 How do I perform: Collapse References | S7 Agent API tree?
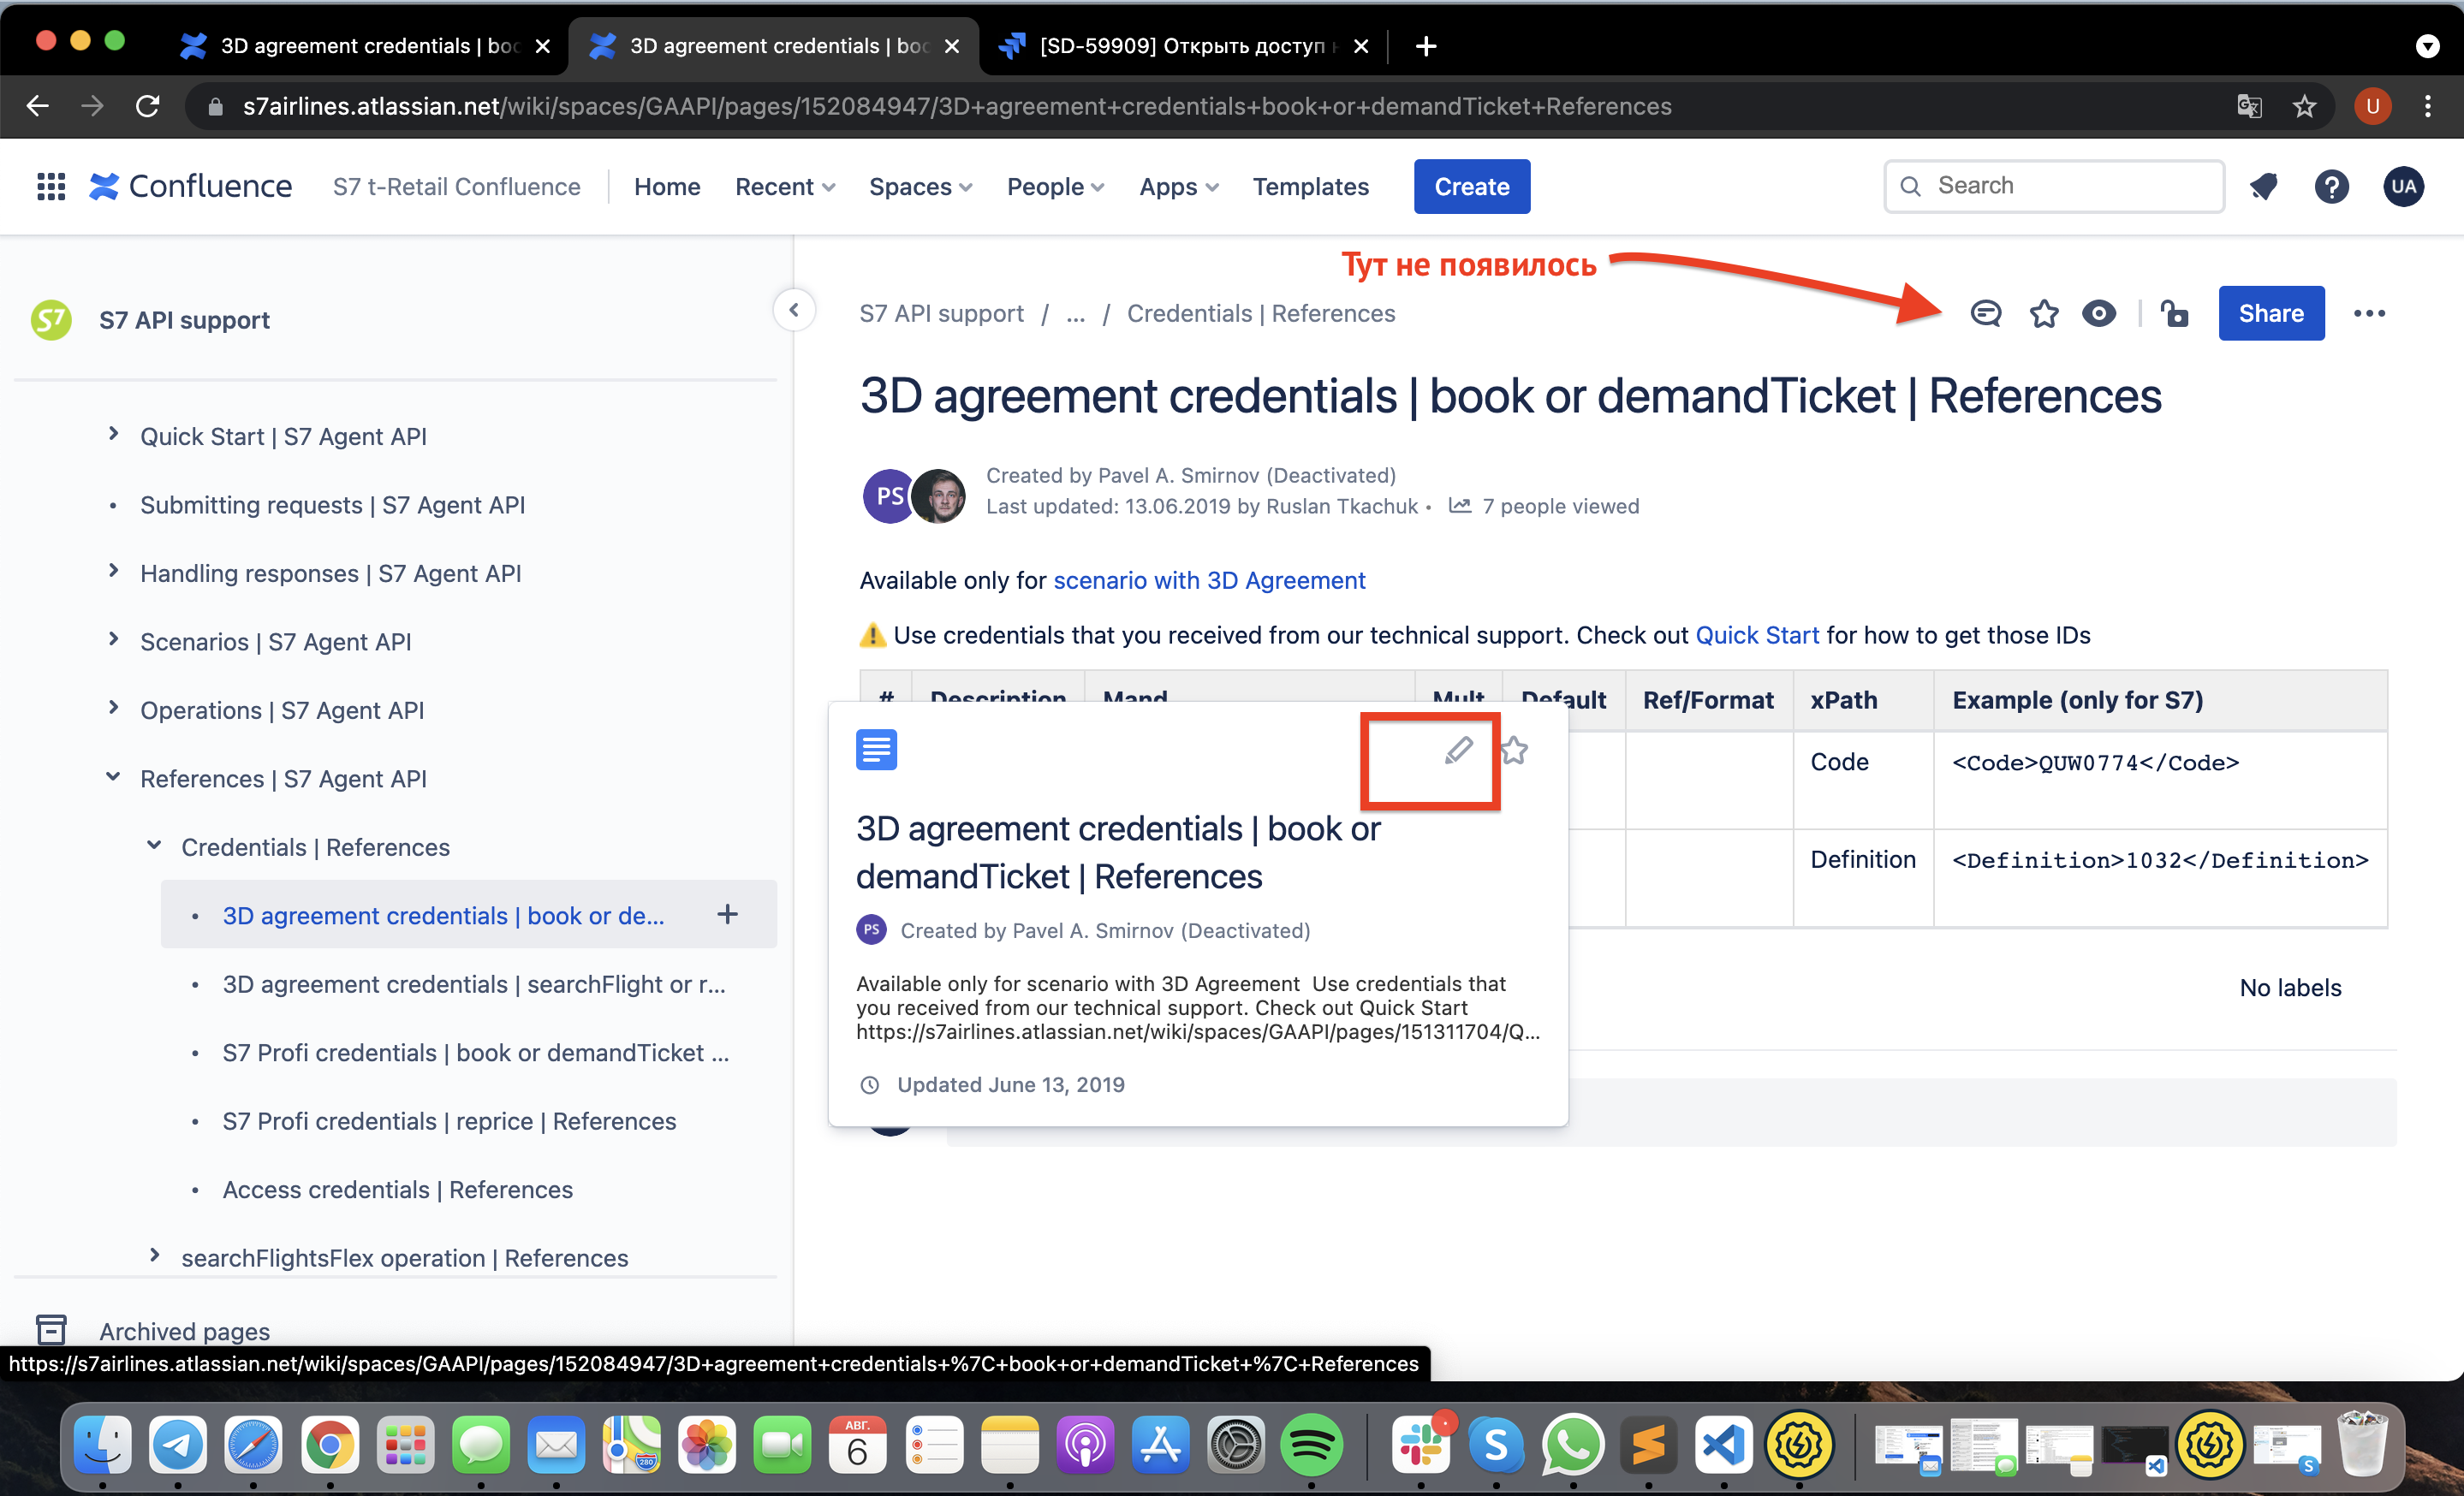tap(113, 777)
